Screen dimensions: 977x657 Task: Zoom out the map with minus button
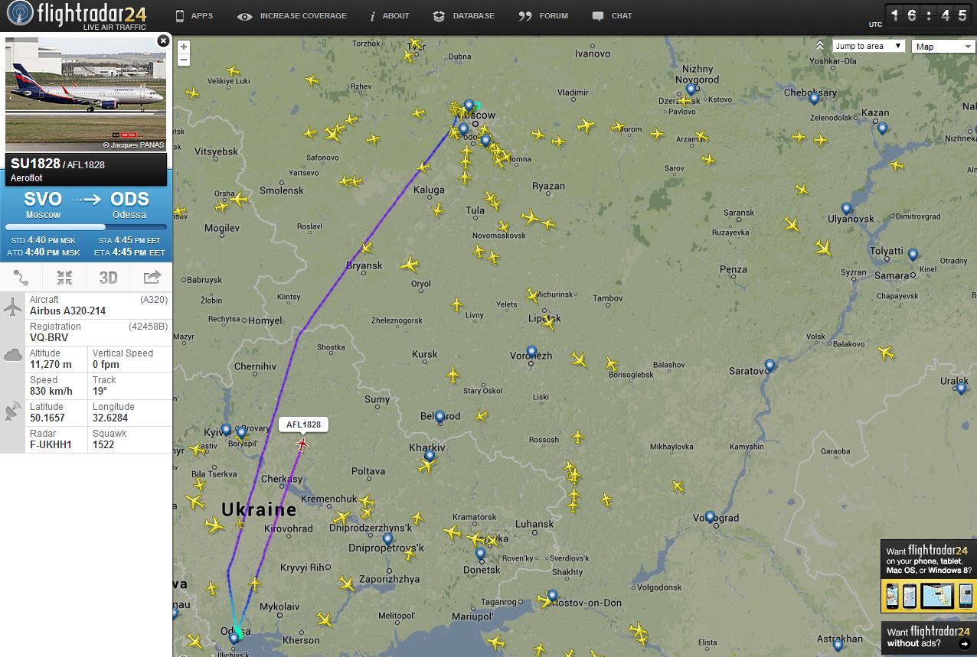coord(184,60)
